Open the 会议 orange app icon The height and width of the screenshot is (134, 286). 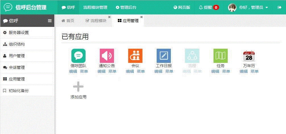coord(135,56)
